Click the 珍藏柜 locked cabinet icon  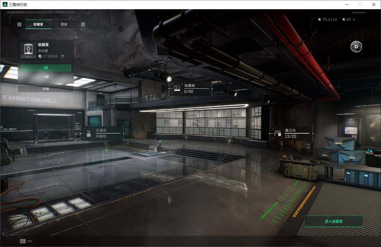click(89, 134)
